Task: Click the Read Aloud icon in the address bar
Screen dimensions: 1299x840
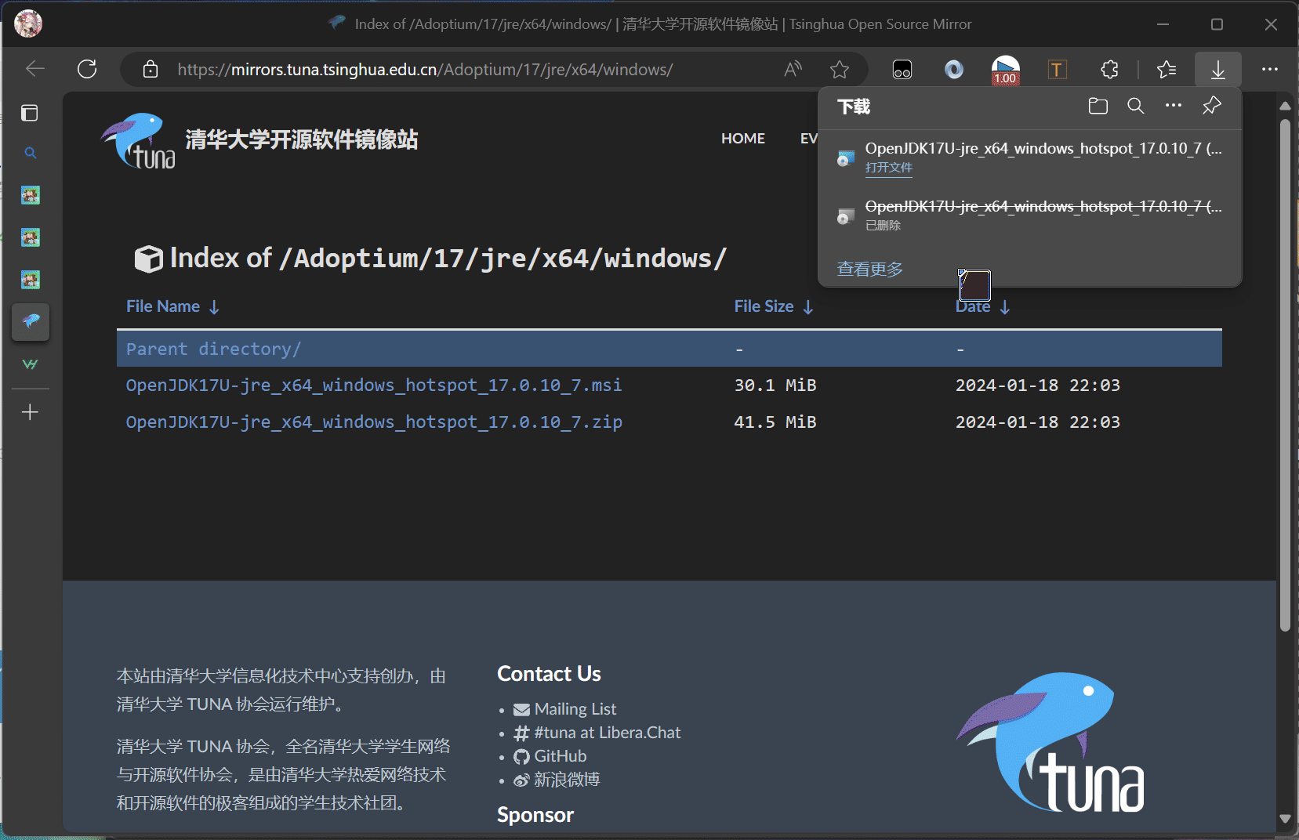Action: [793, 70]
